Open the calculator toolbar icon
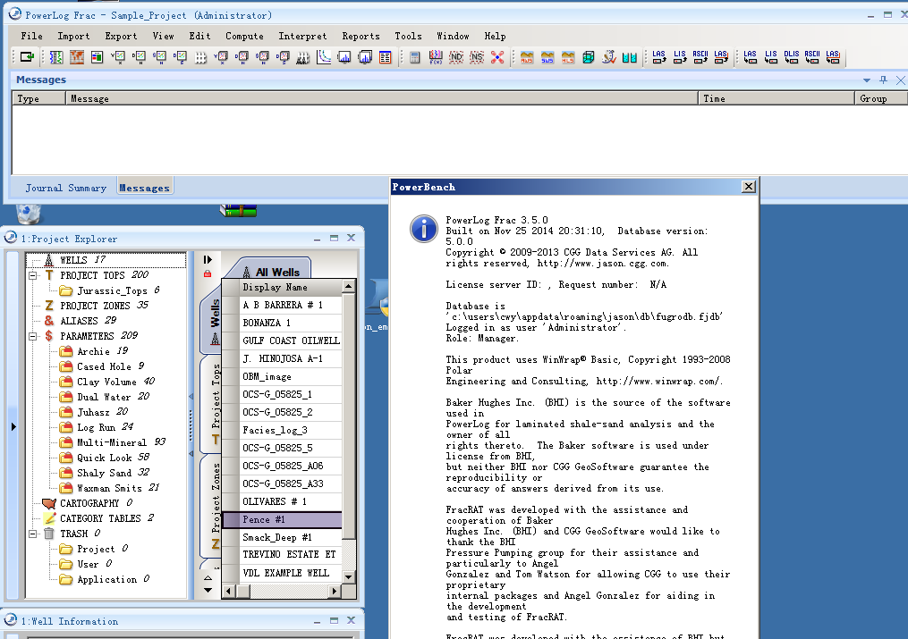908x639 pixels. tap(414, 56)
